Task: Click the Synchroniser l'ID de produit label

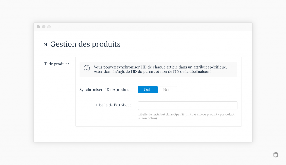Action: pyautogui.click(x=105, y=89)
